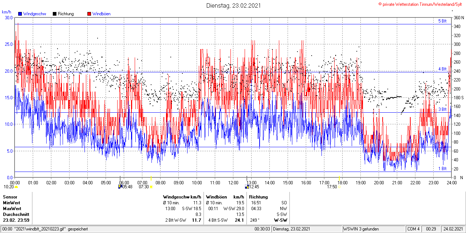The image size is (466, 233).
Task: Click the yellow sunset marker beside 17:50
Action: coord(339,187)
